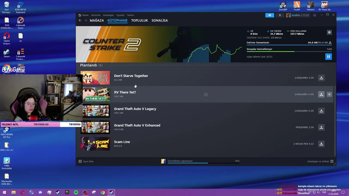Go back with the left arrow
Screen dimensions: 349x196
pos(80,20)
